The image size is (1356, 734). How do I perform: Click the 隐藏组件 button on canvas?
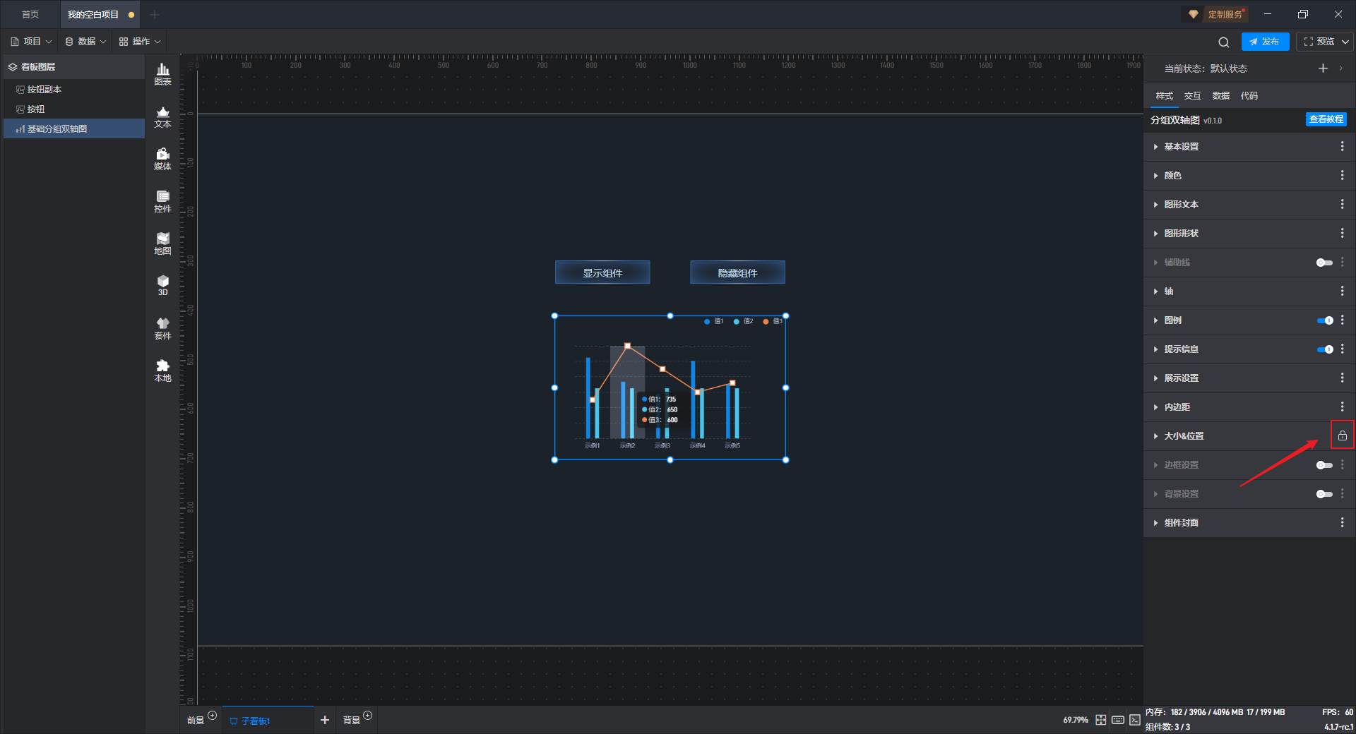737,272
